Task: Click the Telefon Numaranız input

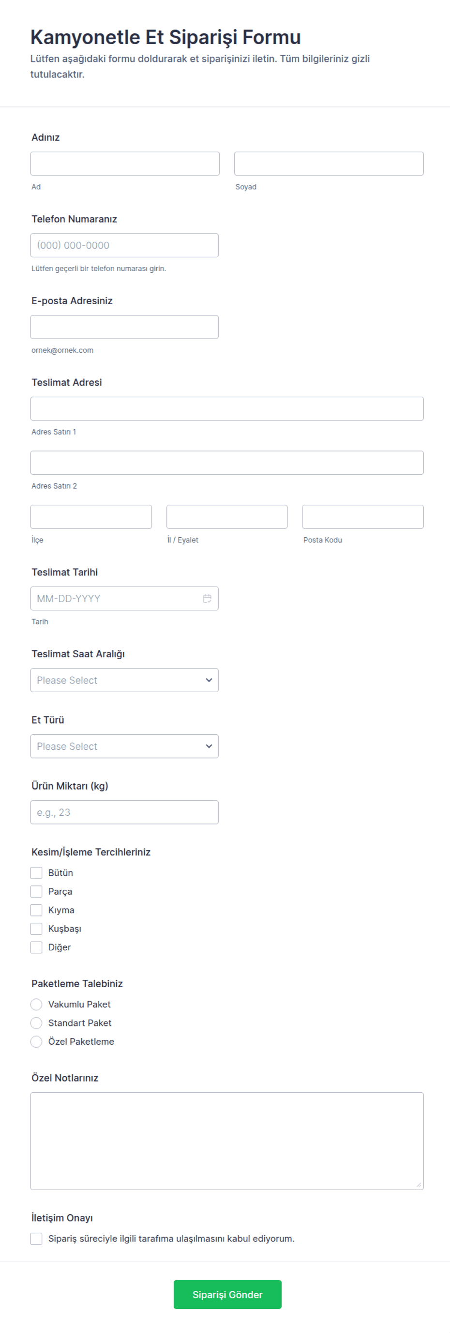Action: [124, 245]
